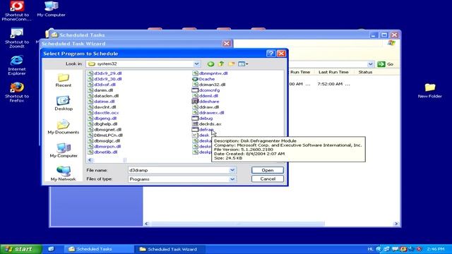Viewport: 452px width, 254px height.
Task: Select ddraw.dll file
Action: coord(206,107)
